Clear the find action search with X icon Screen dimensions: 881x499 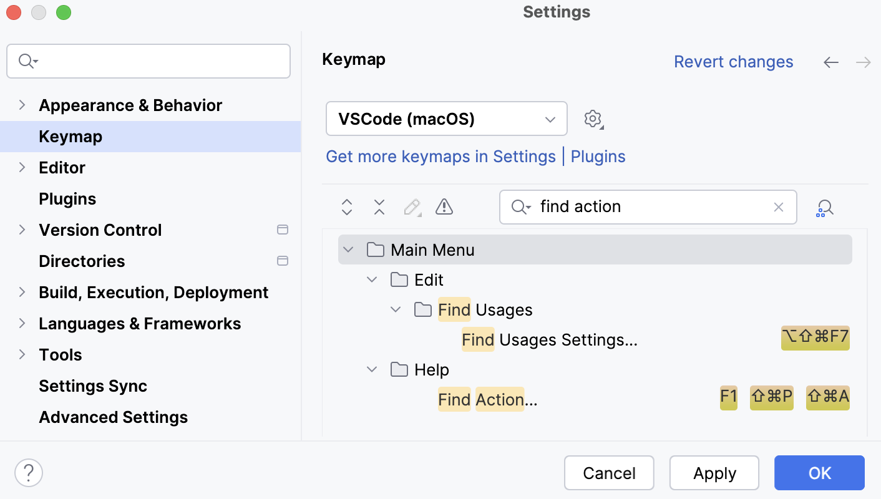778,207
